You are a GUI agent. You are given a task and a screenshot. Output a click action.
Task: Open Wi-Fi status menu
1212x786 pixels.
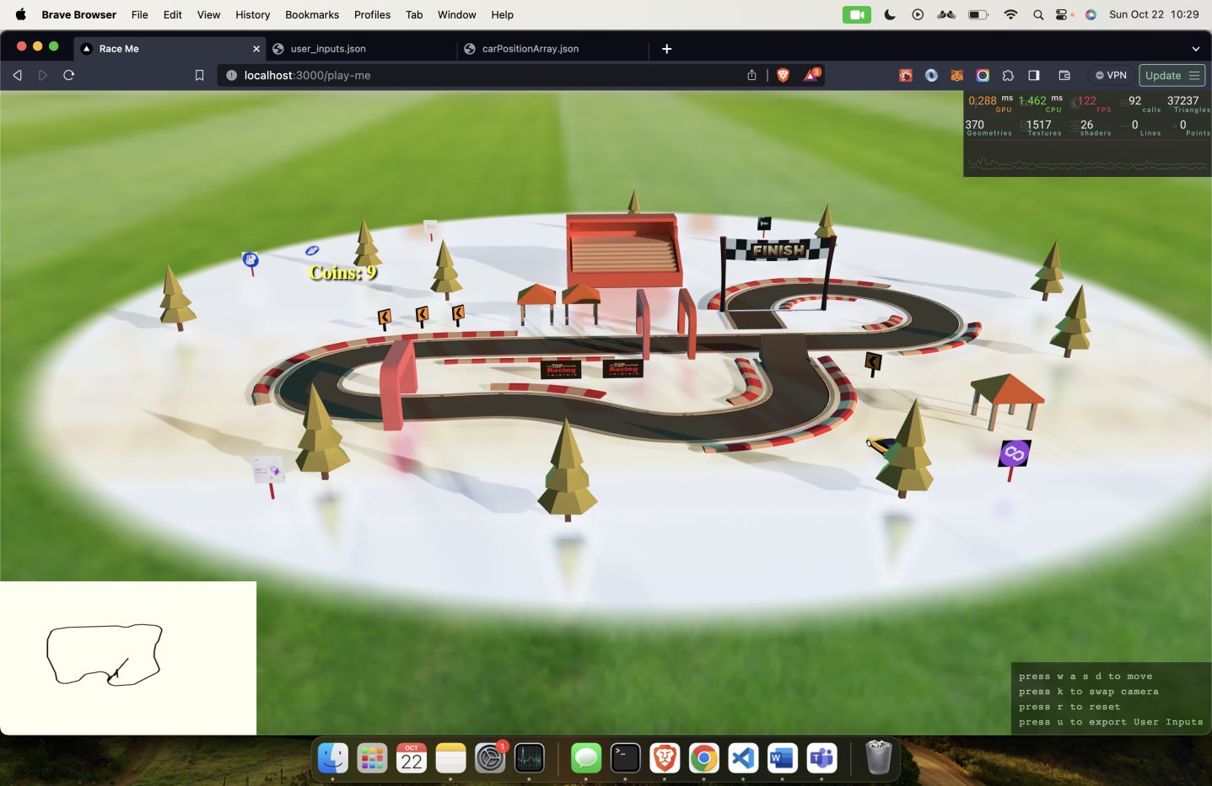pyautogui.click(x=1010, y=14)
